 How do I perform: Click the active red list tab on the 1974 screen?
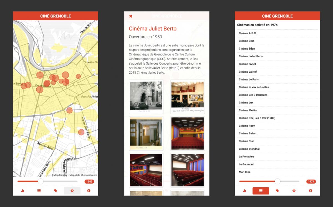click(261, 191)
